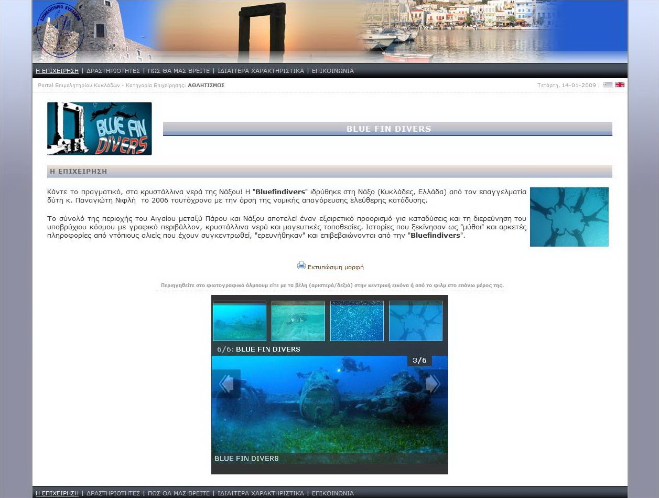Click the 6/6: BLUE FIN DIVERS filmstrip caption
The image size is (659, 498).
click(x=259, y=349)
